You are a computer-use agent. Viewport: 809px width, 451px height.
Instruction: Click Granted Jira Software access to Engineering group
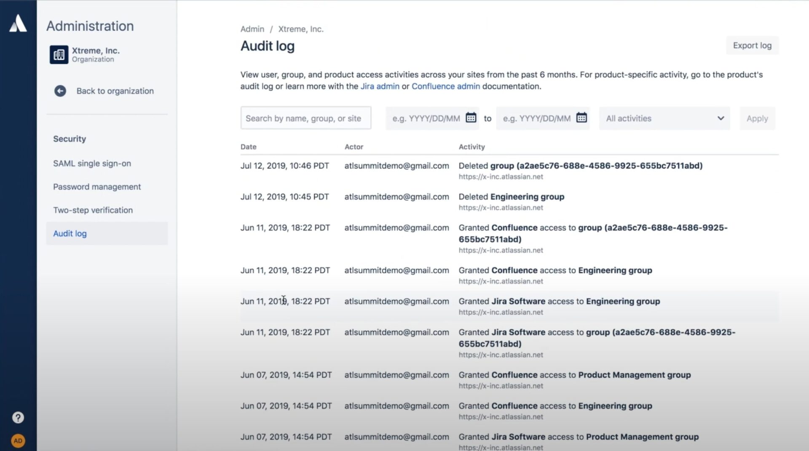[560, 301]
